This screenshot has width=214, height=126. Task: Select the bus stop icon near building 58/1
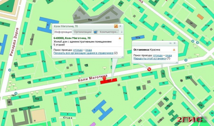(16, 93)
